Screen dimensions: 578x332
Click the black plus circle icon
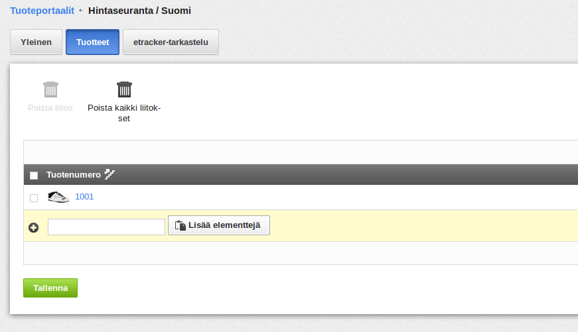pos(34,227)
